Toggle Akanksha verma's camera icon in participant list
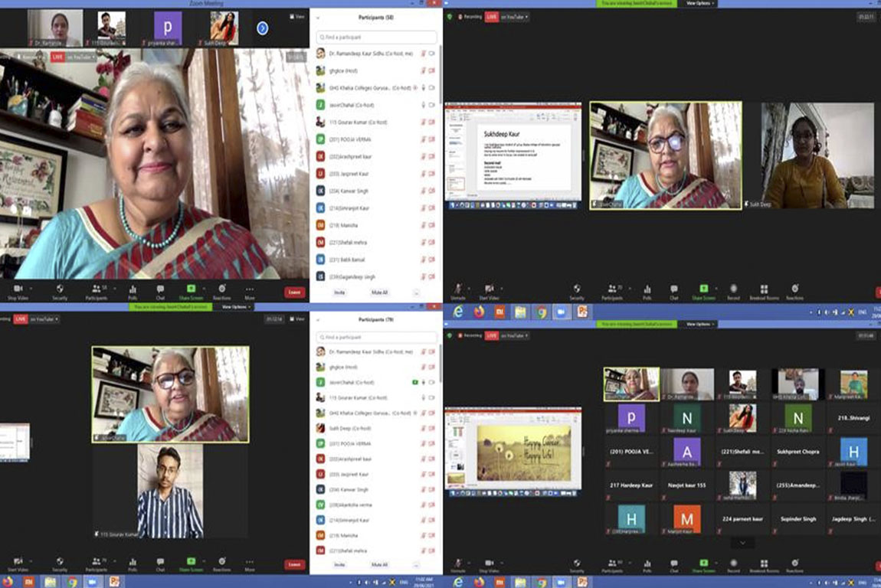 (x=432, y=506)
